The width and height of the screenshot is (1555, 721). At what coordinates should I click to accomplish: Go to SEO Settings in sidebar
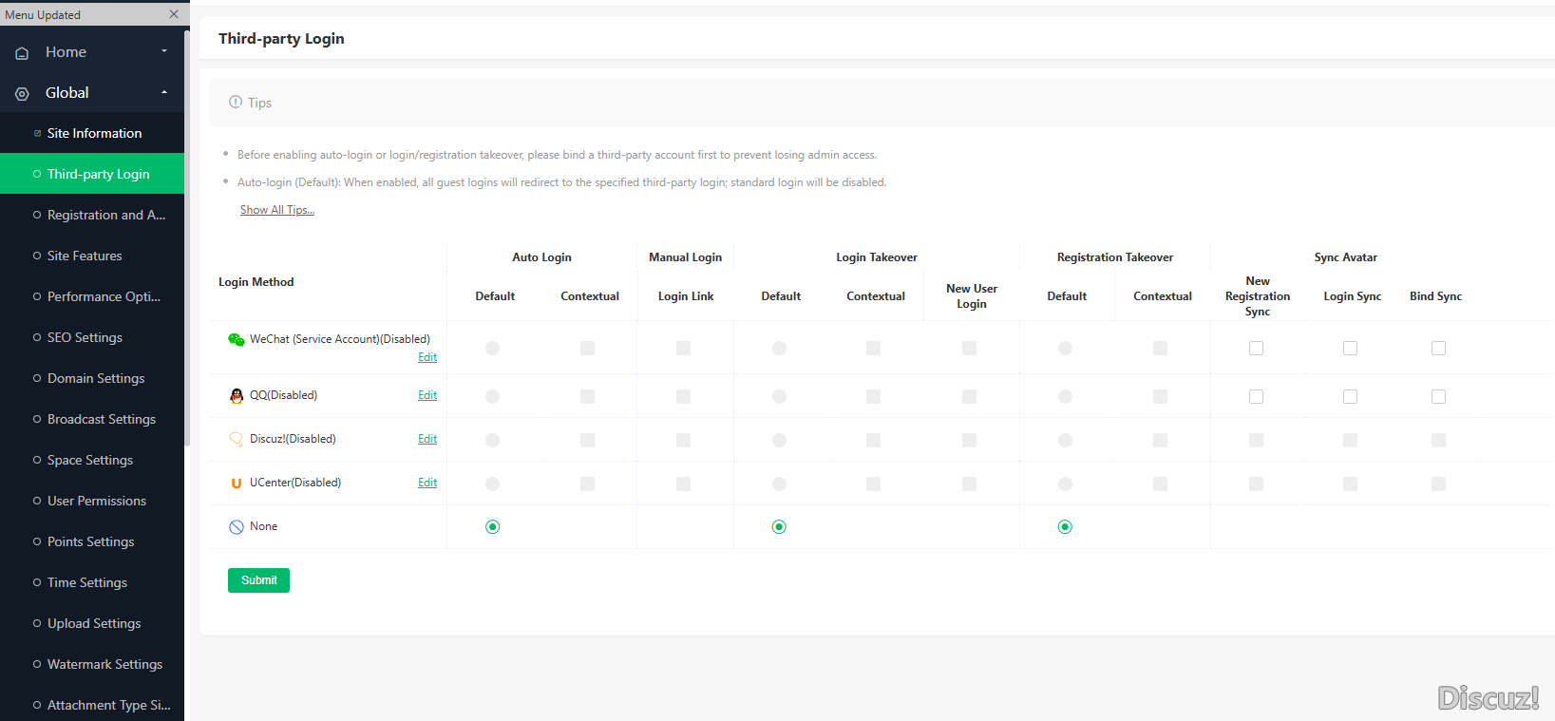pyautogui.click(x=85, y=337)
